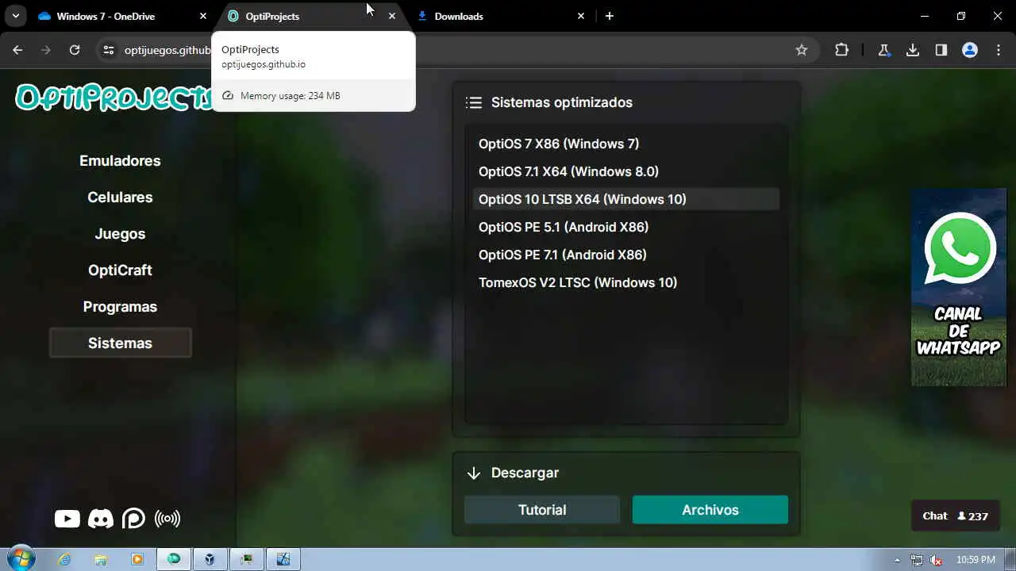
Task: Select OptiOS 7 X86 (Windows 7)
Action: point(625,144)
